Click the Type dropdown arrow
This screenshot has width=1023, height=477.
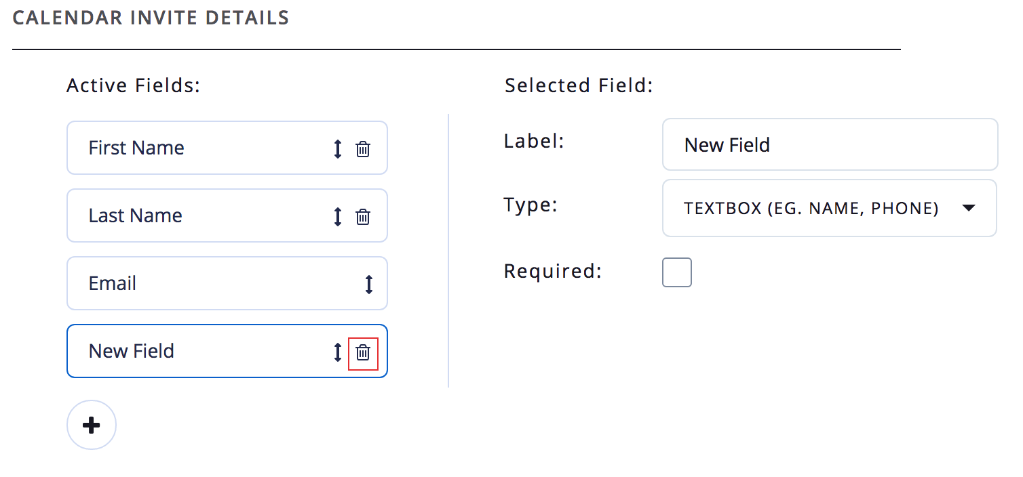969,208
